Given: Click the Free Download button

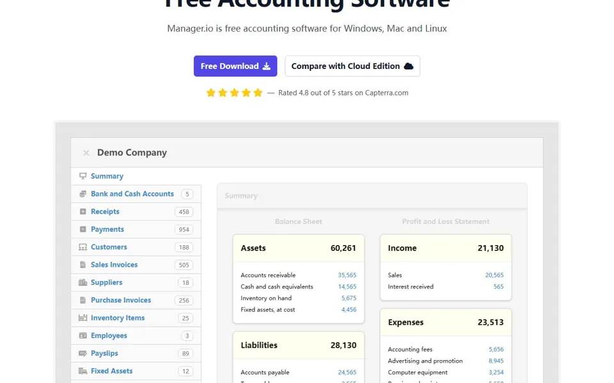Looking at the screenshot, I should click(x=235, y=66).
